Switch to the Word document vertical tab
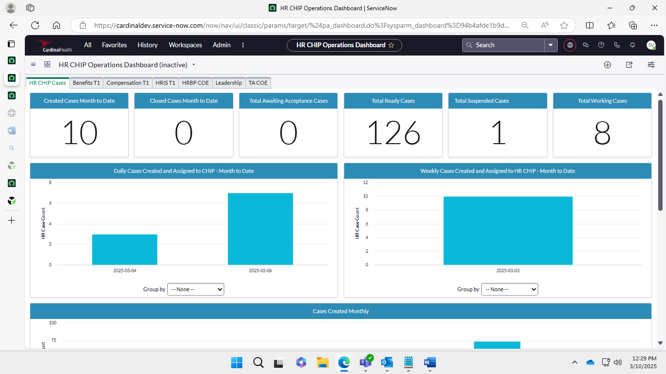 (x=12, y=131)
